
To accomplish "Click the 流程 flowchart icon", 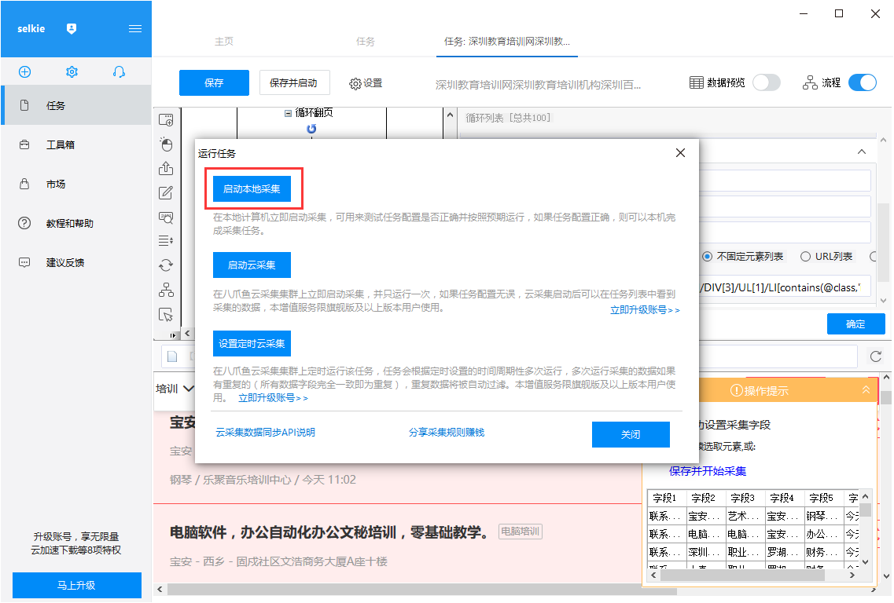I will pyautogui.click(x=810, y=82).
